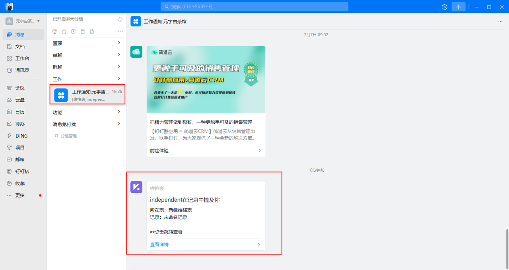Open the 工作通知 conversation more menu
The image size is (509, 270).
(x=500, y=21)
